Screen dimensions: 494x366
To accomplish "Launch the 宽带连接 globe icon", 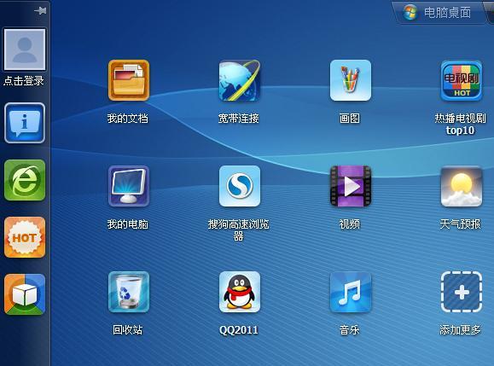I will [240, 80].
